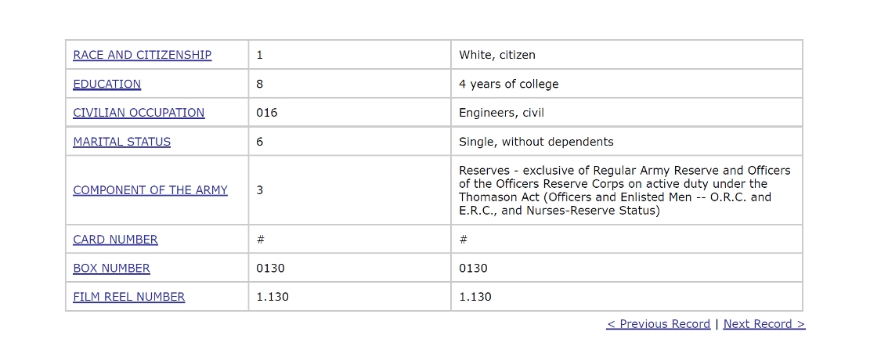Go to the Previous Record
This screenshot has height=350, width=870.
(x=658, y=324)
